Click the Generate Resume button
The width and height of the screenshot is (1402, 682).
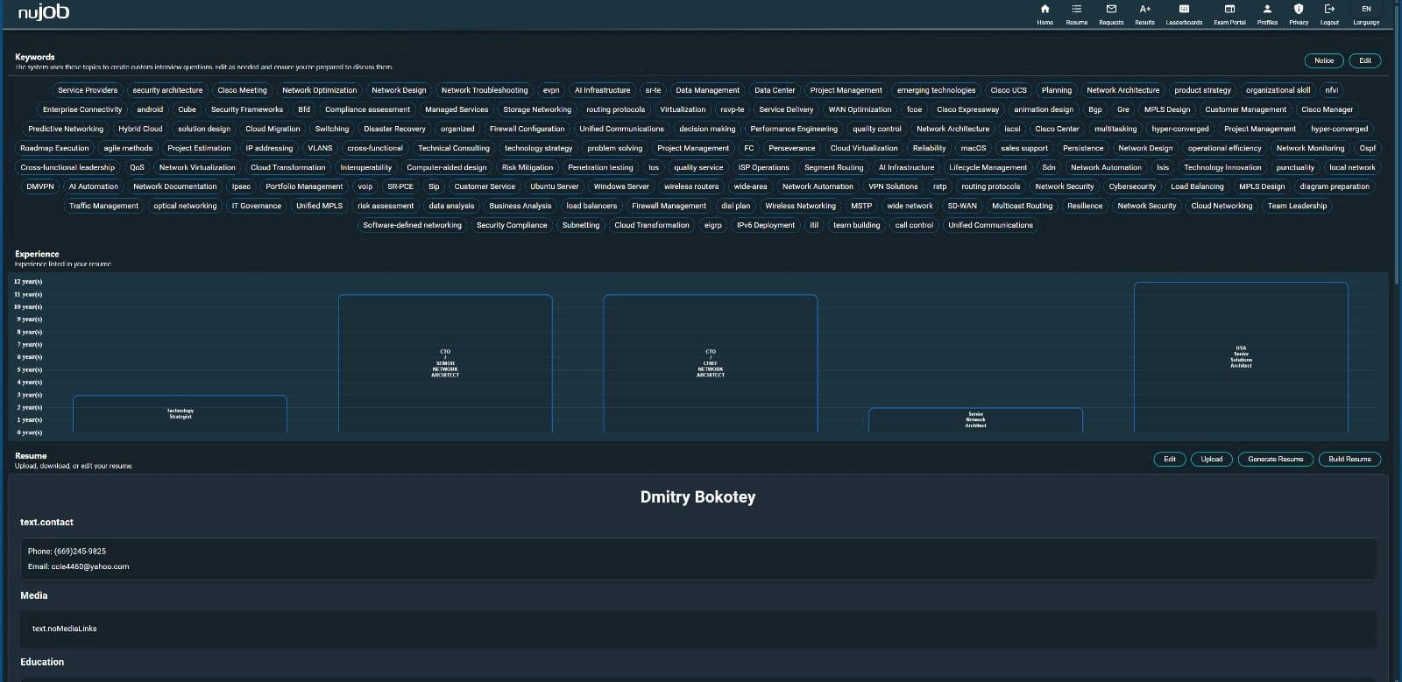1275,459
